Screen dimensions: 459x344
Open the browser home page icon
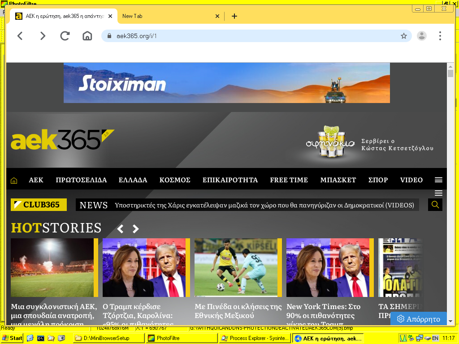click(87, 36)
